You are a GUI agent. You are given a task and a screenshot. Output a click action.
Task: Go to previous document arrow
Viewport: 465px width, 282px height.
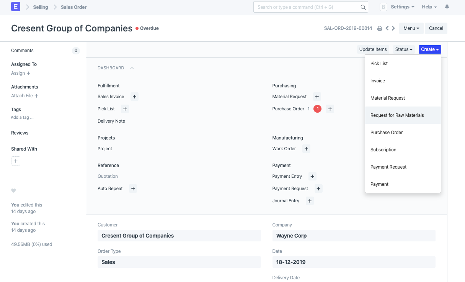tap(387, 28)
